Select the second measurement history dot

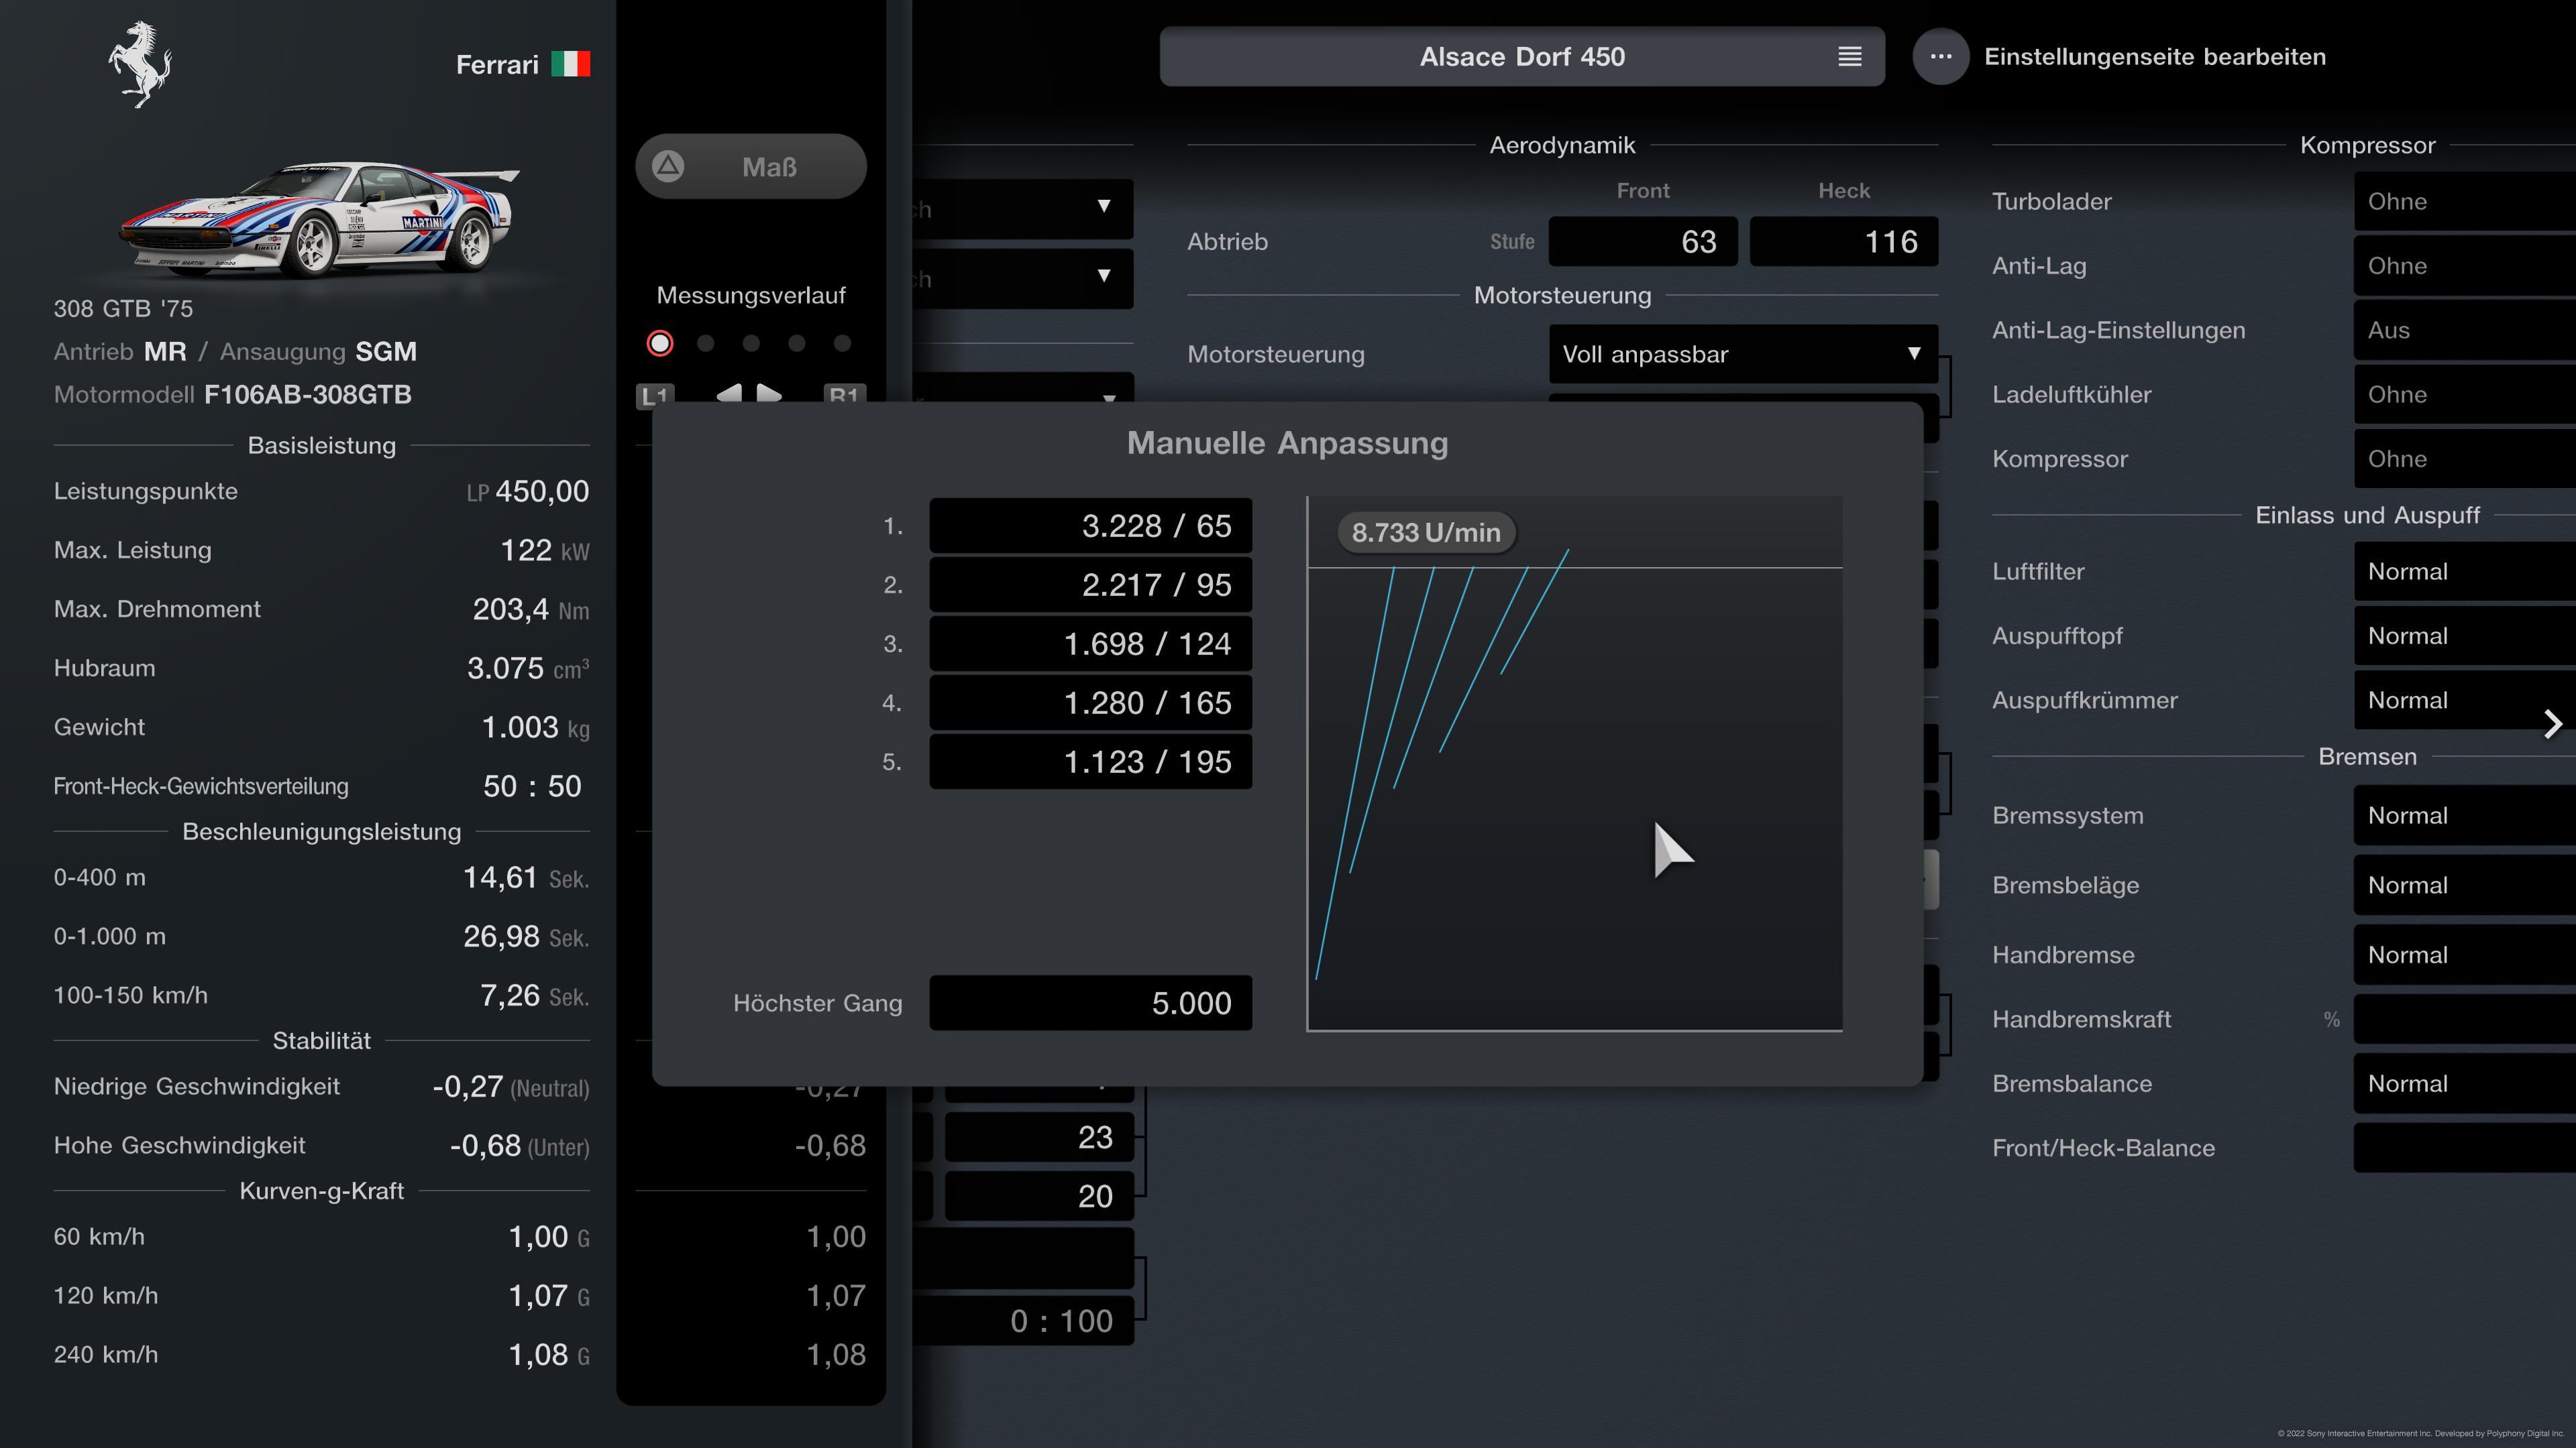[x=706, y=344]
